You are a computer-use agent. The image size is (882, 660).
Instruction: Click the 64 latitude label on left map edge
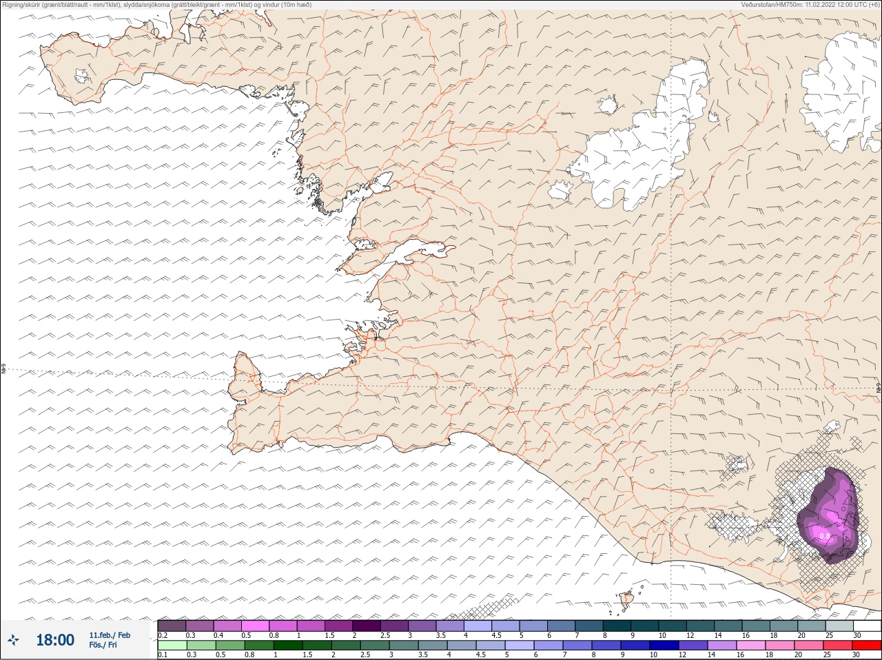[3, 370]
